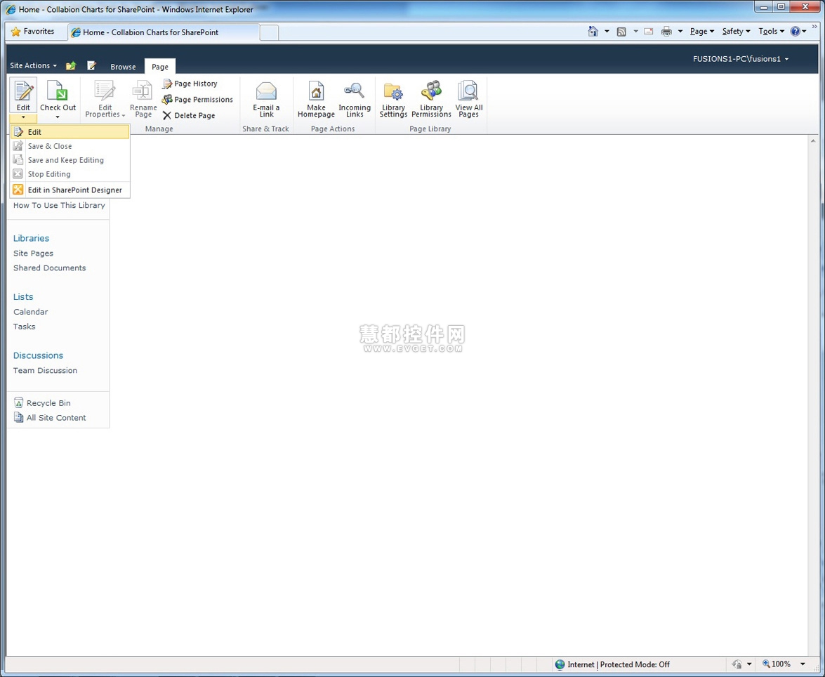Open the FUSIONS1-PC\fusions1 user menu
The image size is (825, 677).
click(x=741, y=59)
